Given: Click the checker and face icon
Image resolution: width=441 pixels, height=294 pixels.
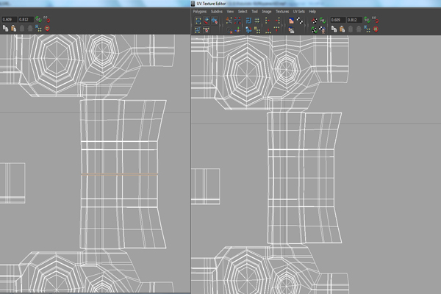Looking at the screenshot, I should [323, 29].
